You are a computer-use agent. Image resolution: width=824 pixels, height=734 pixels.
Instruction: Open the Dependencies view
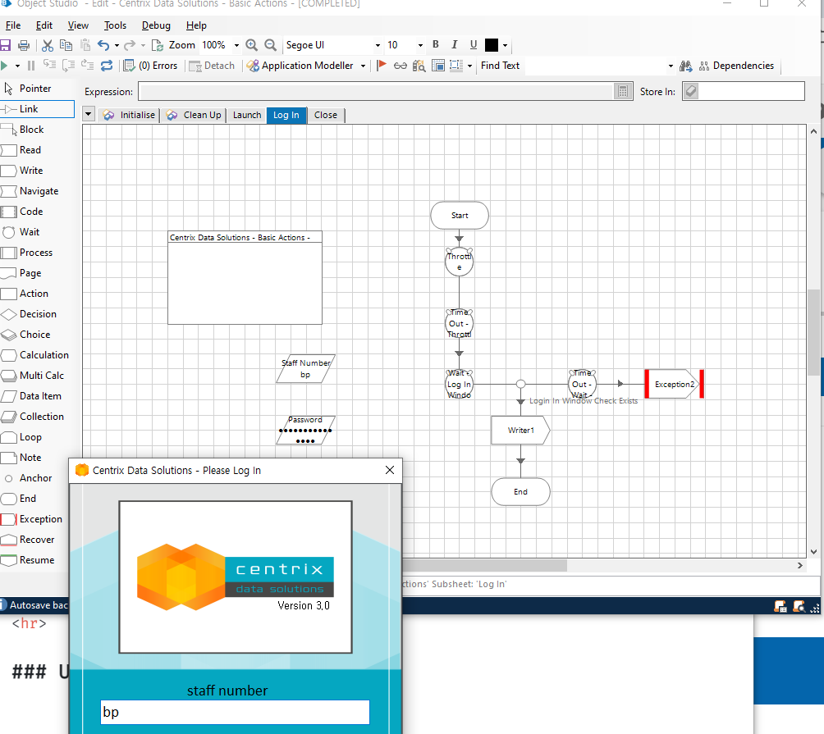[x=736, y=66]
